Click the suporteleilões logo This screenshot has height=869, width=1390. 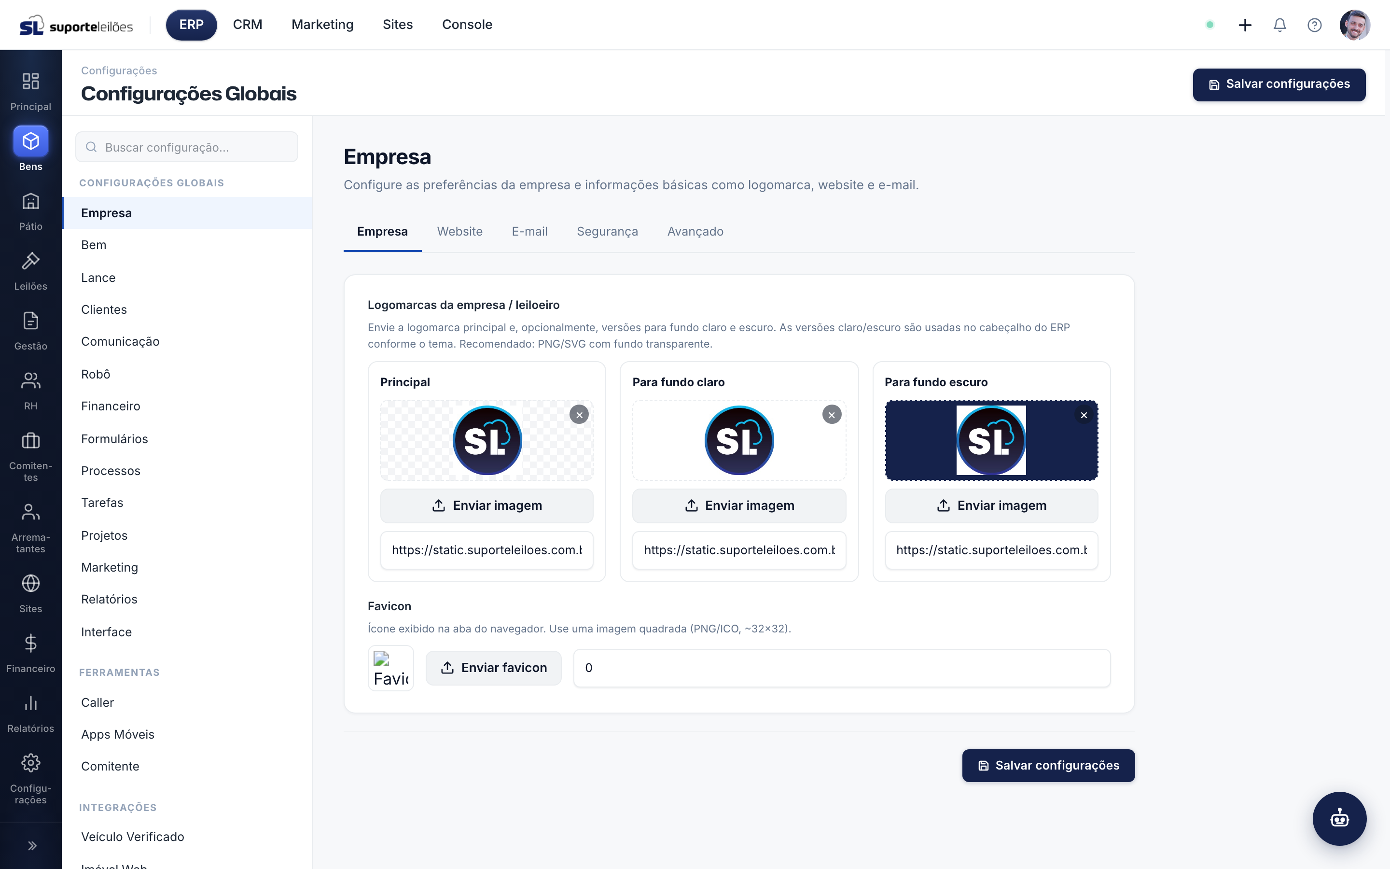(x=76, y=25)
